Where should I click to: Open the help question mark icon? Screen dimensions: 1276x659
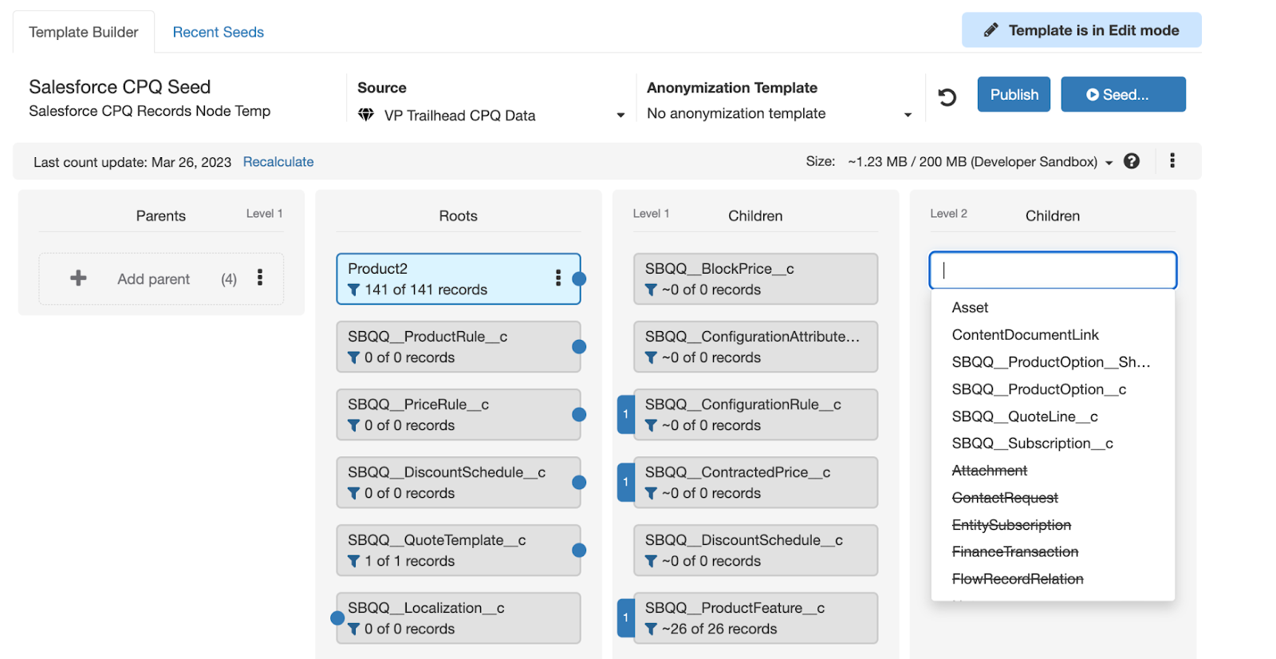pyautogui.click(x=1132, y=161)
